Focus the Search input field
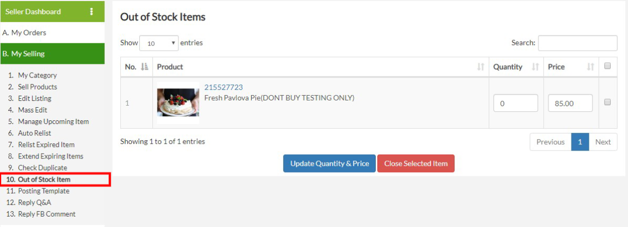Screen dimensions: 628x227 tap(578, 43)
